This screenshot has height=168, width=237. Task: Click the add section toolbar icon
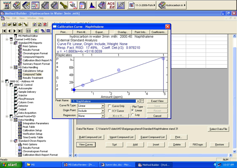[34, 24]
